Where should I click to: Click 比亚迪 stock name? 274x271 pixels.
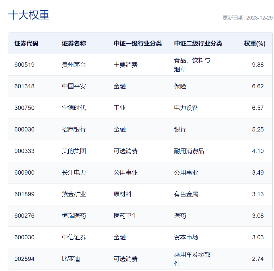pyautogui.click(x=71, y=259)
